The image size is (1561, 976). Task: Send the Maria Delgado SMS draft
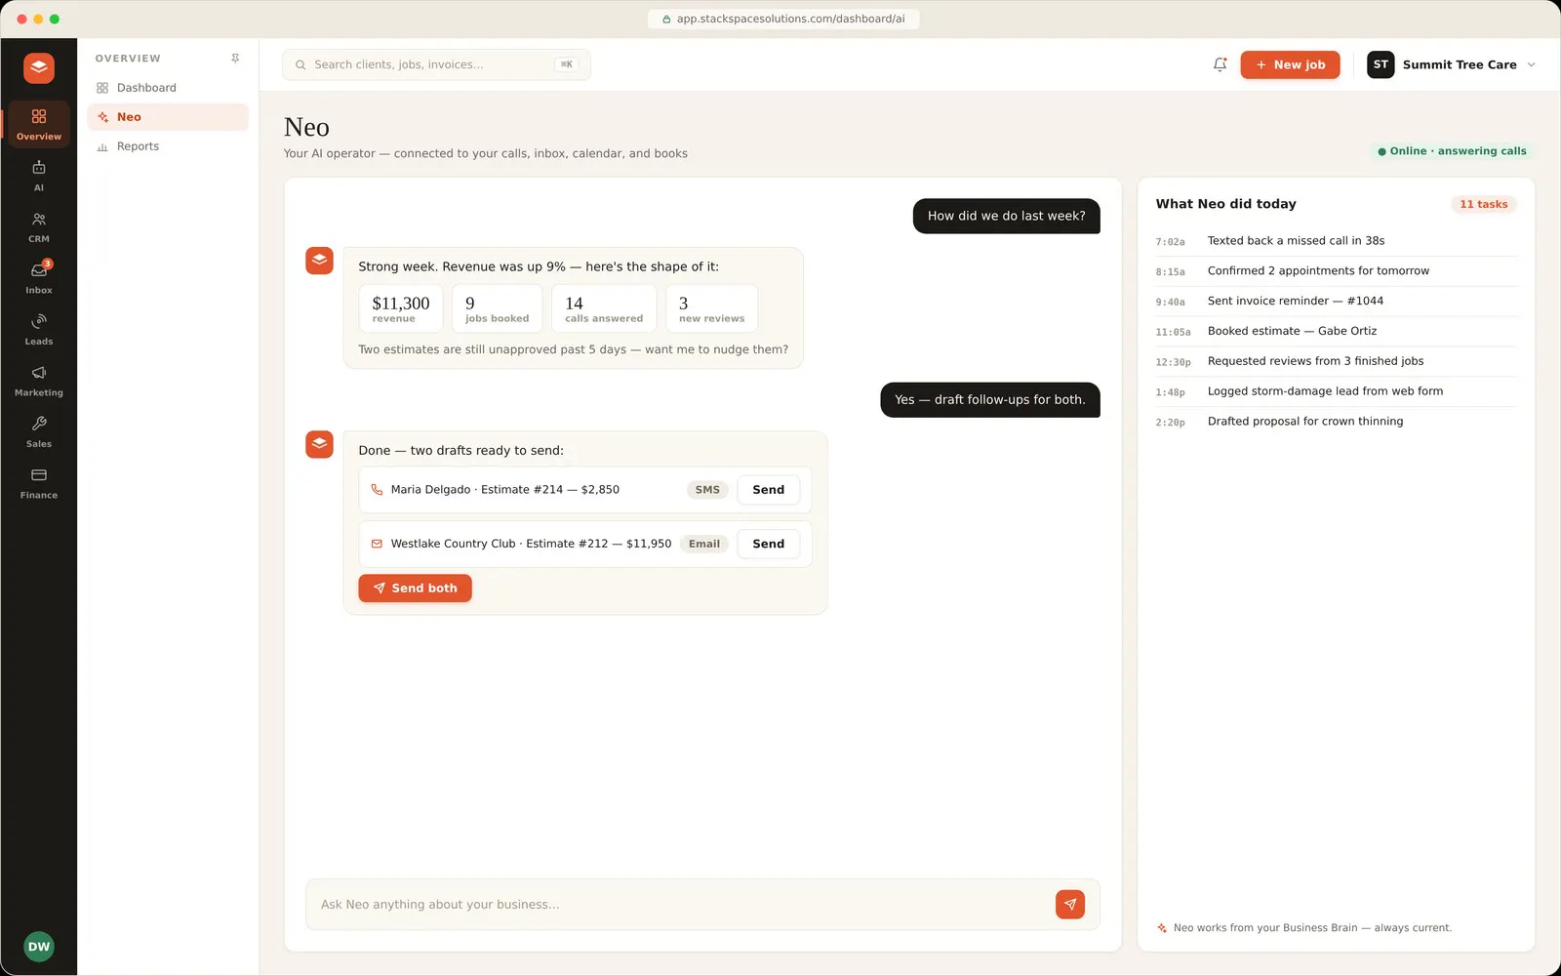pyautogui.click(x=768, y=490)
